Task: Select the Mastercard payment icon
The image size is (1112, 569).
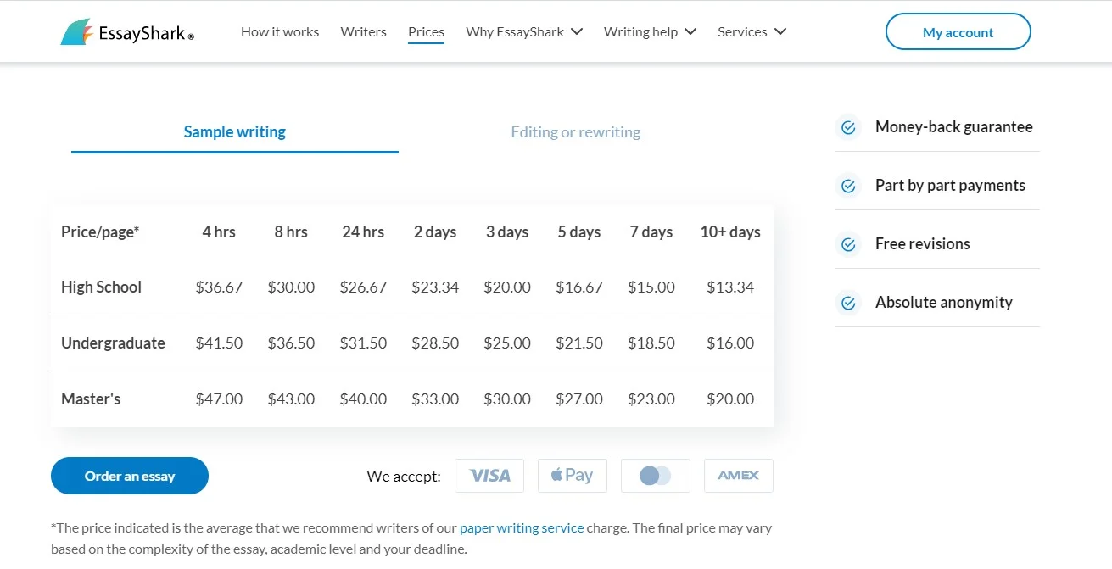Action: 656,476
